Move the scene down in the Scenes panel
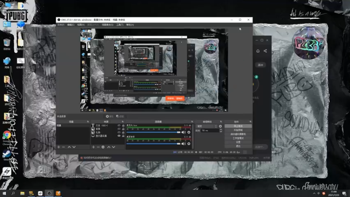The image size is (350, 197). pos(74,147)
